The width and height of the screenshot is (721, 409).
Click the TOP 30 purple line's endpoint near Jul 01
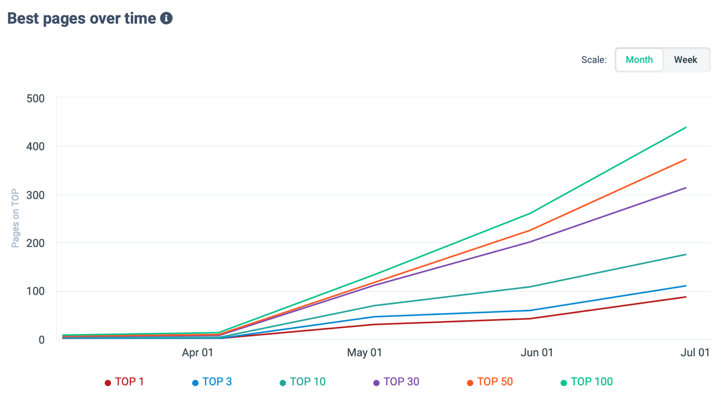[x=686, y=188]
